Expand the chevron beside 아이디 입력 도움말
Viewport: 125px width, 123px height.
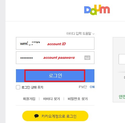point(93,34)
